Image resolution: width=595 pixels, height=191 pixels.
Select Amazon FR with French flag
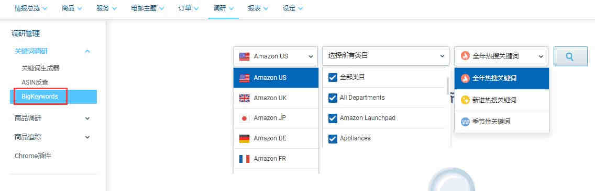(276, 159)
